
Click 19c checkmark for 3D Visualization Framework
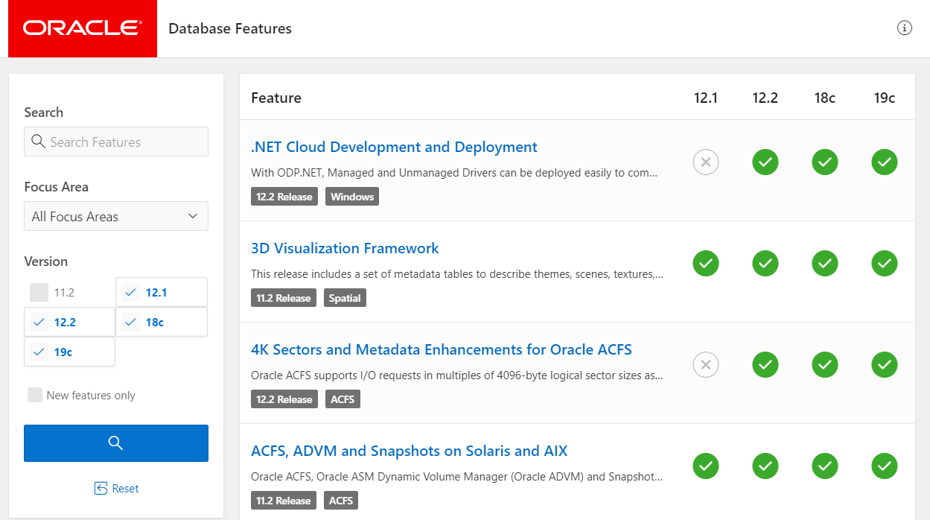(885, 263)
